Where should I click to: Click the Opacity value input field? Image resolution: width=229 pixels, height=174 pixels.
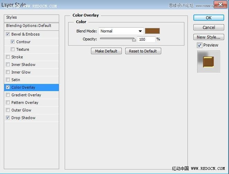(146, 39)
